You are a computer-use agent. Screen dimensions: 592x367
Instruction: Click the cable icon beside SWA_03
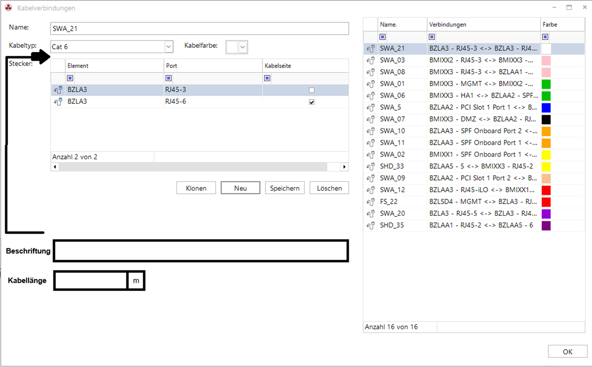click(370, 61)
